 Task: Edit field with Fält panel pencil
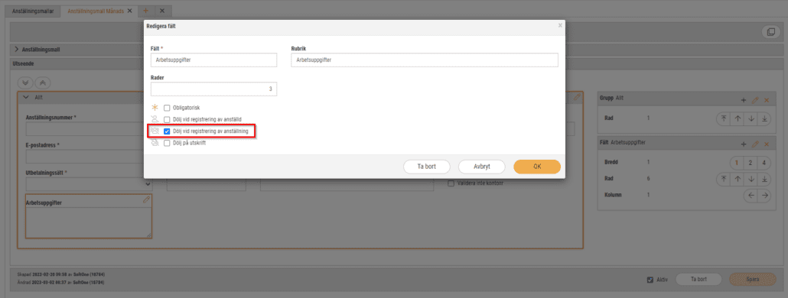pos(755,144)
